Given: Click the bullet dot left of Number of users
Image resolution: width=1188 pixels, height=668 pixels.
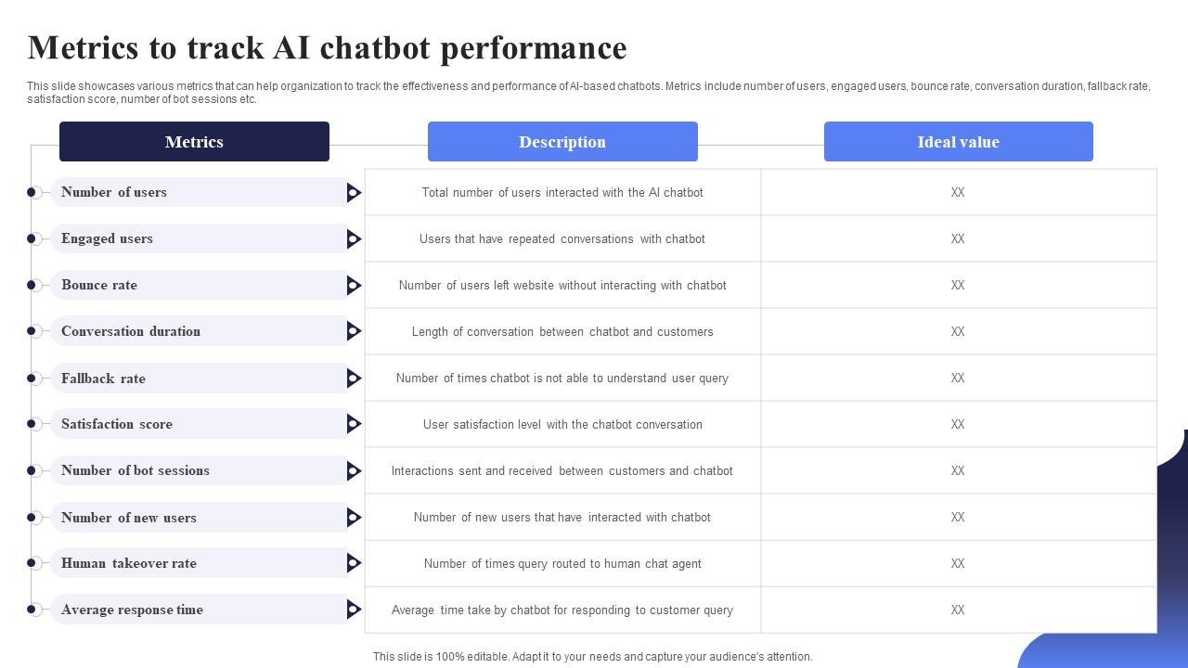Looking at the screenshot, I should [32, 192].
